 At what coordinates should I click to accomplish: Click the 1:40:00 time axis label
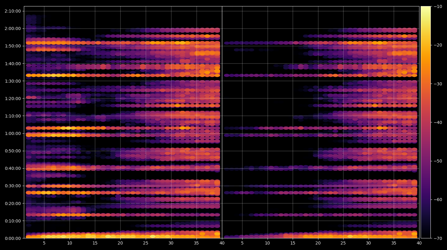13,64
